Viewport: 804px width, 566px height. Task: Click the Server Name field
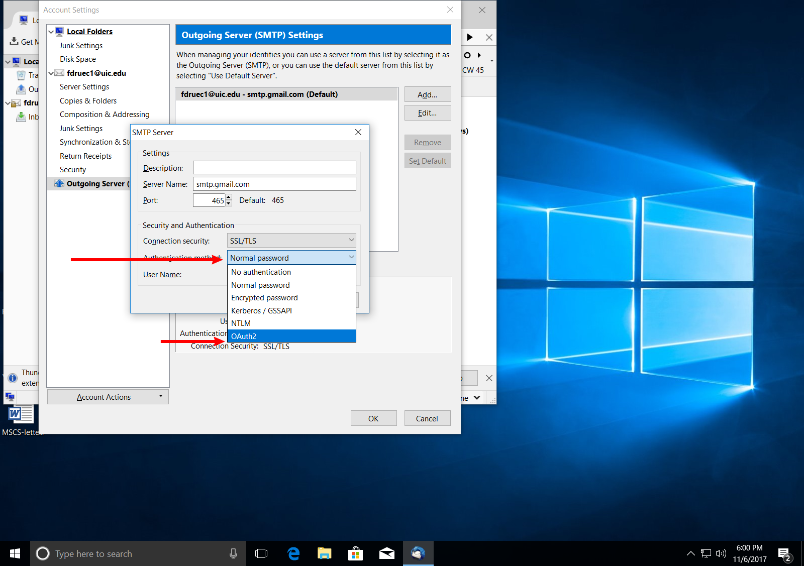tap(274, 184)
